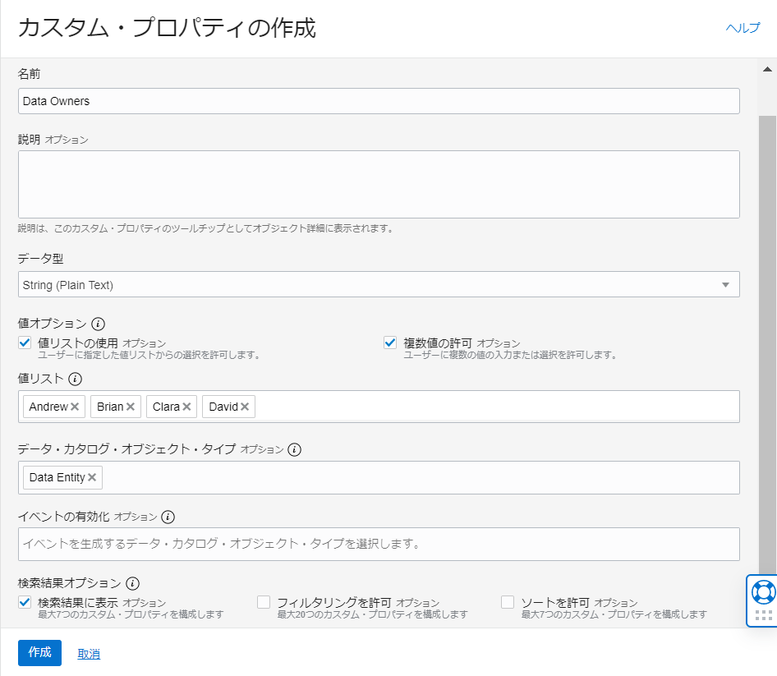The width and height of the screenshot is (777, 676).
Task: Remove David from the value list
Action: pyautogui.click(x=245, y=407)
